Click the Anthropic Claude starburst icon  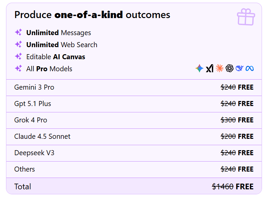click(220, 69)
